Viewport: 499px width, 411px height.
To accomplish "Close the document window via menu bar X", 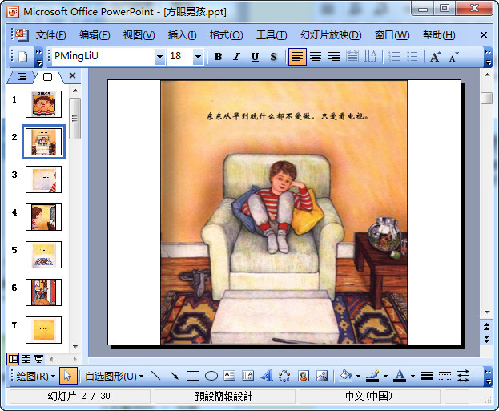I will (484, 34).
